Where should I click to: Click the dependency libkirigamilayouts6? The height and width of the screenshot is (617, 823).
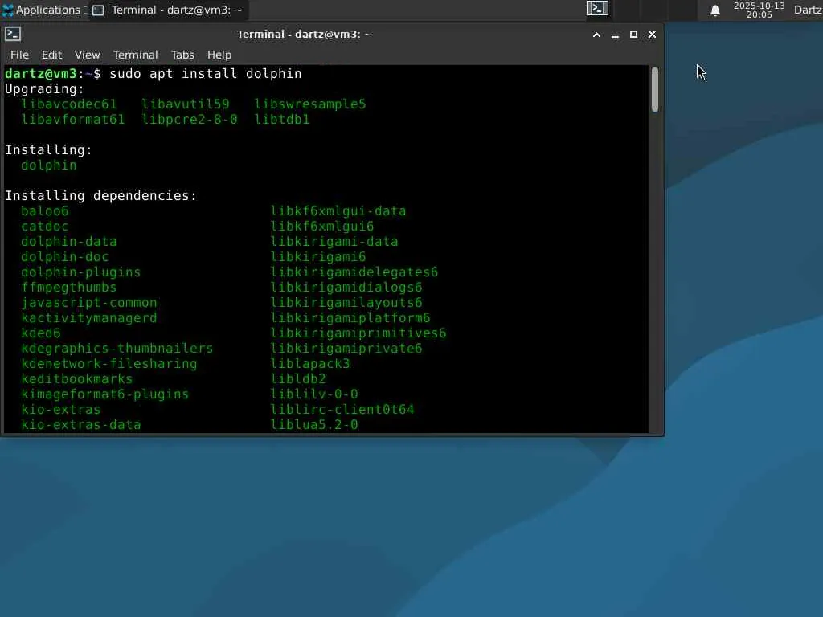[x=346, y=302]
